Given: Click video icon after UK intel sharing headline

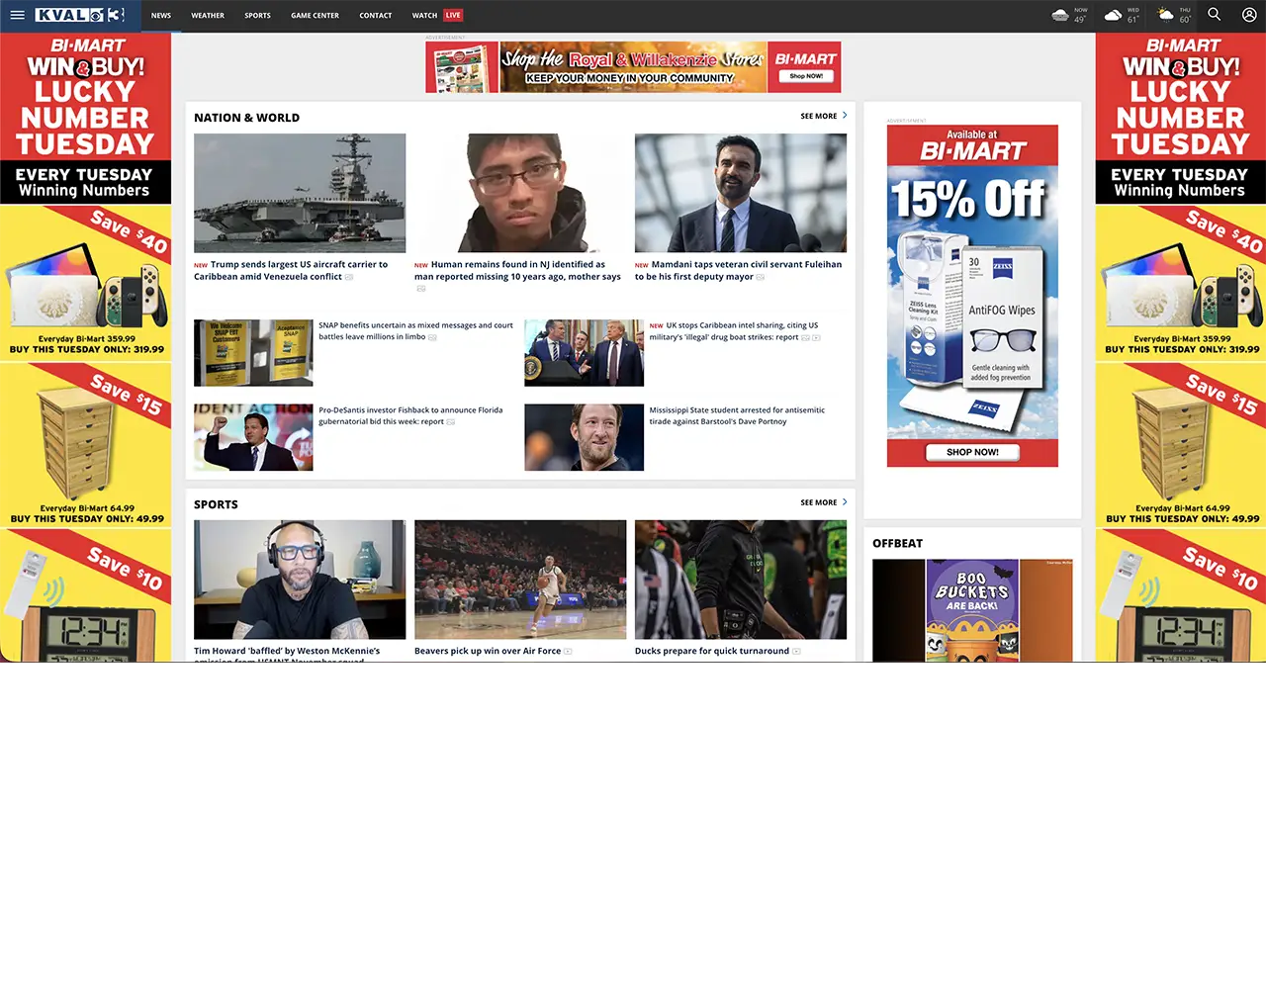Looking at the screenshot, I should click(x=816, y=337).
